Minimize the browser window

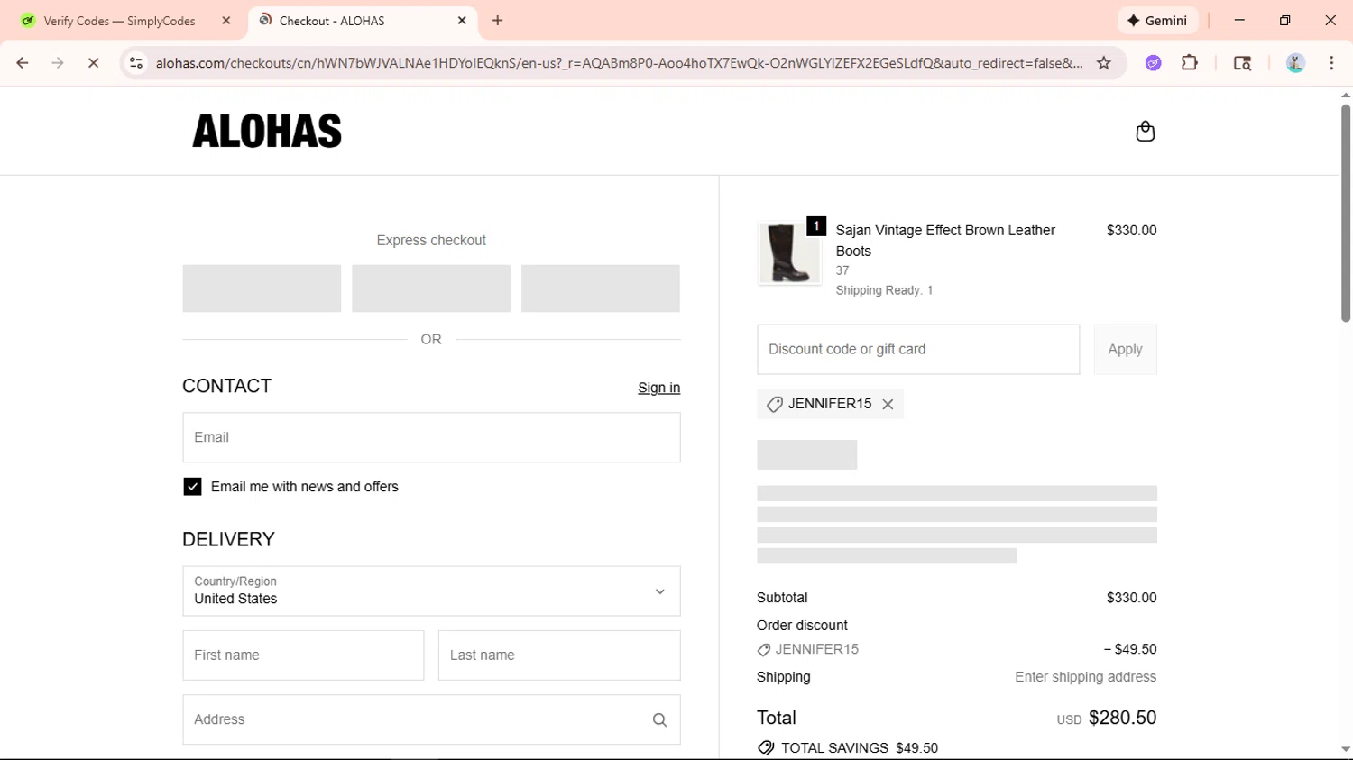click(x=1239, y=21)
